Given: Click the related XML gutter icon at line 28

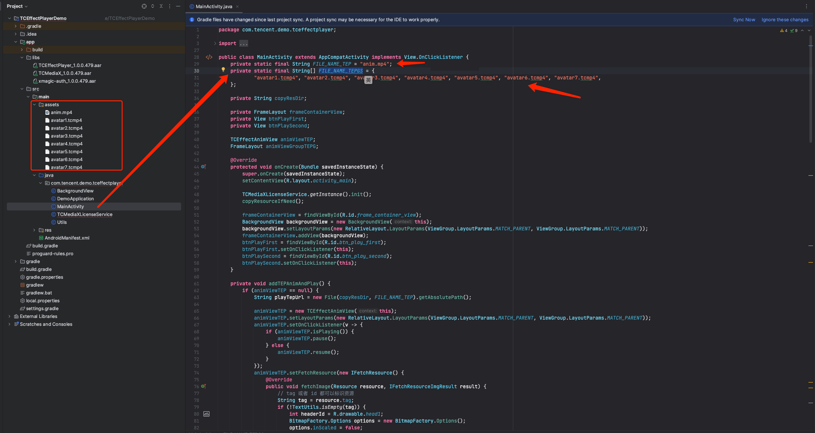Looking at the screenshot, I should click(x=209, y=57).
